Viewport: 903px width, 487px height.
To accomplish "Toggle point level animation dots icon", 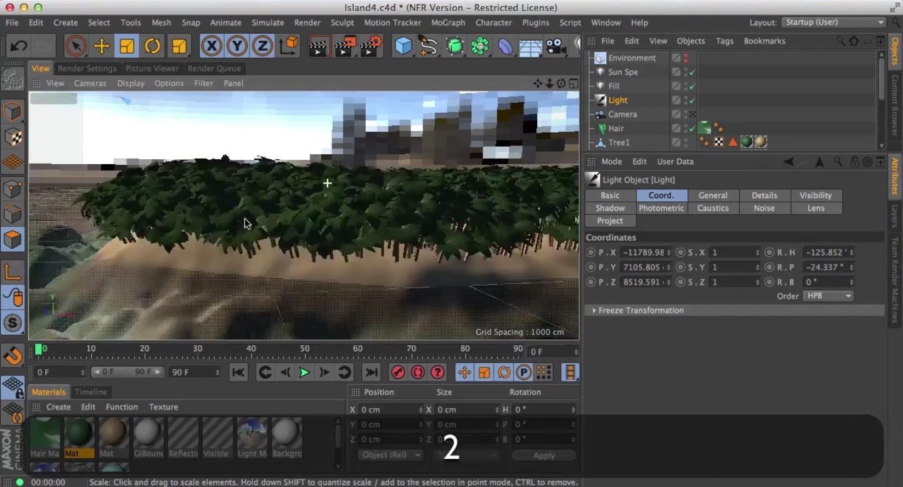I will click(543, 372).
